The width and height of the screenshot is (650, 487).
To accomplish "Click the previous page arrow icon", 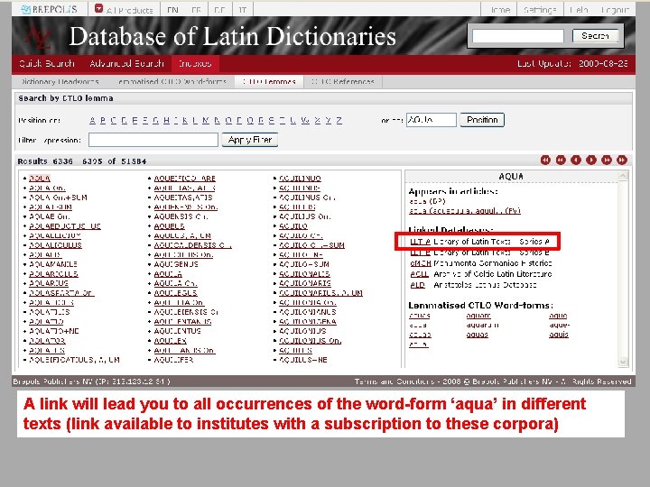I will pos(576,161).
